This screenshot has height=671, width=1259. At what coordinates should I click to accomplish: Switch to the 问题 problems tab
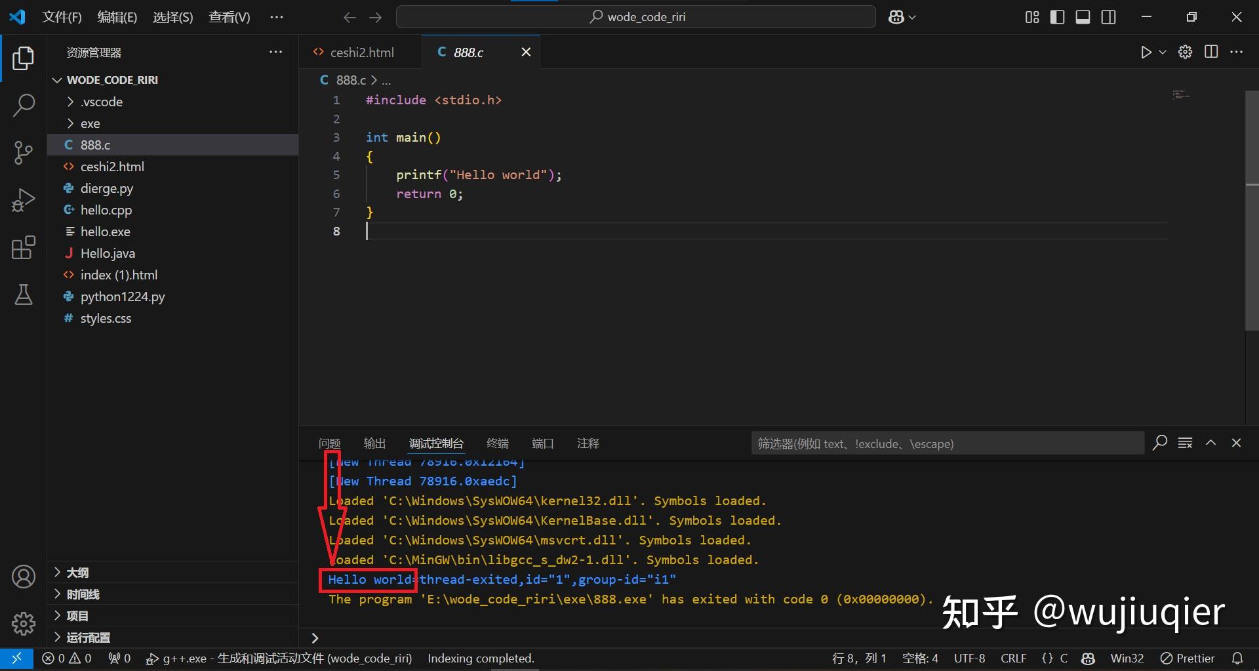(329, 443)
